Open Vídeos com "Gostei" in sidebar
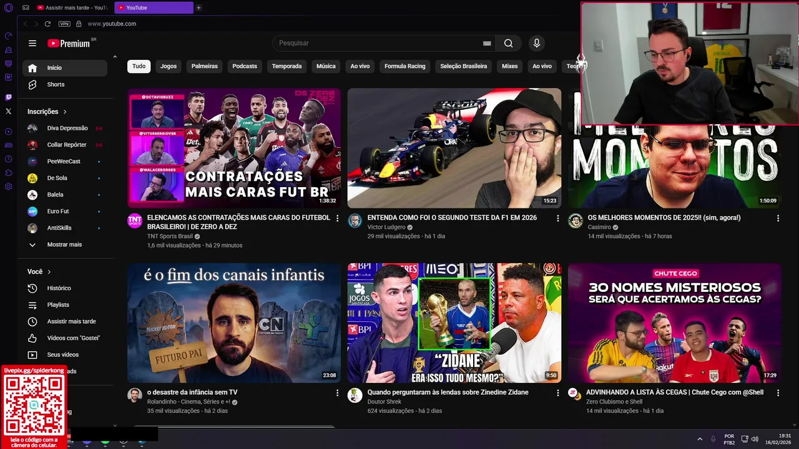 (x=65, y=338)
